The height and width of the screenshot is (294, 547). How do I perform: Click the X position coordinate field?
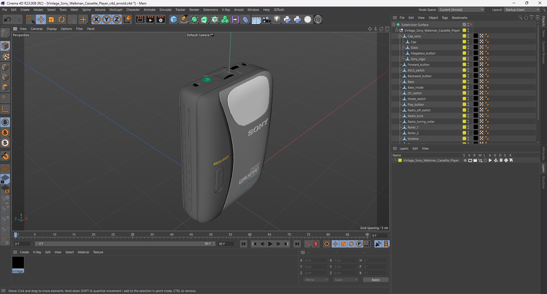pos(316,260)
